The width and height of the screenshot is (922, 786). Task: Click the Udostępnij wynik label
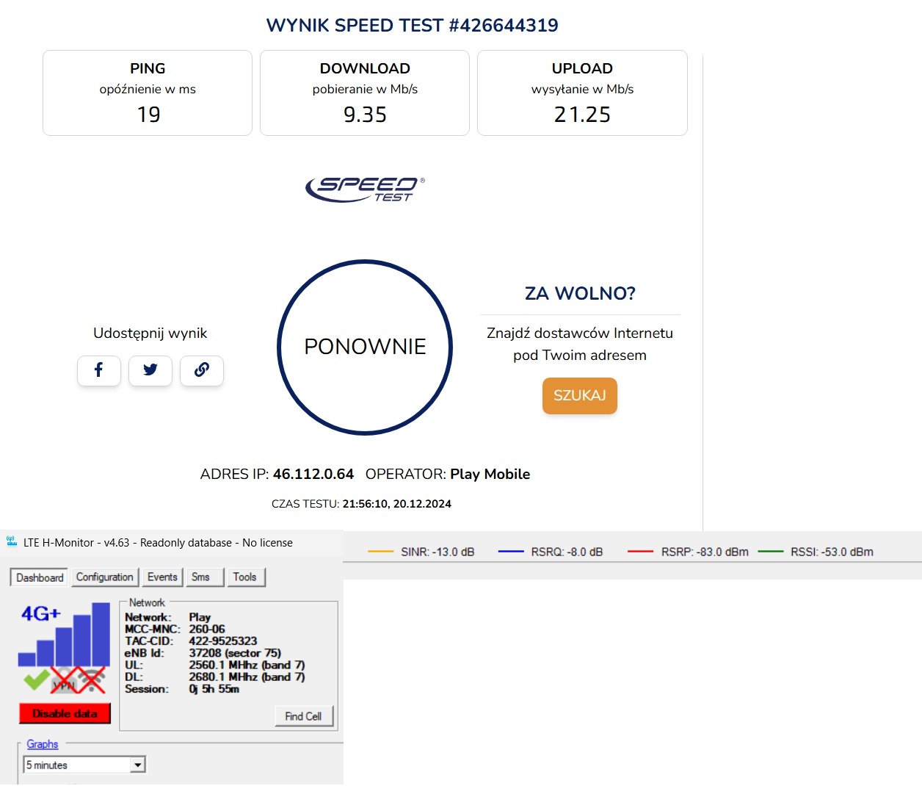150,333
